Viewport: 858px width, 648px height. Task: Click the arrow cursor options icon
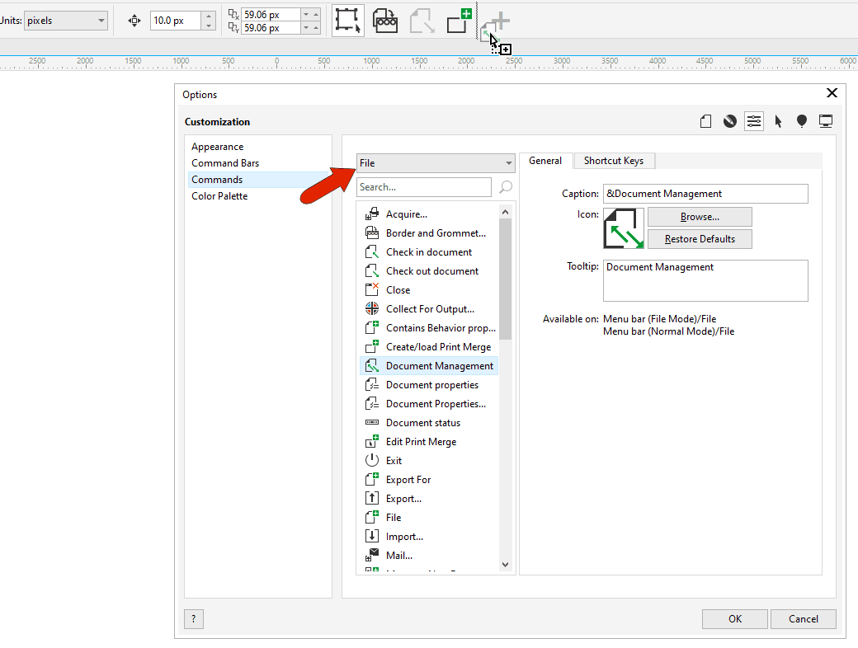tap(777, 120)
